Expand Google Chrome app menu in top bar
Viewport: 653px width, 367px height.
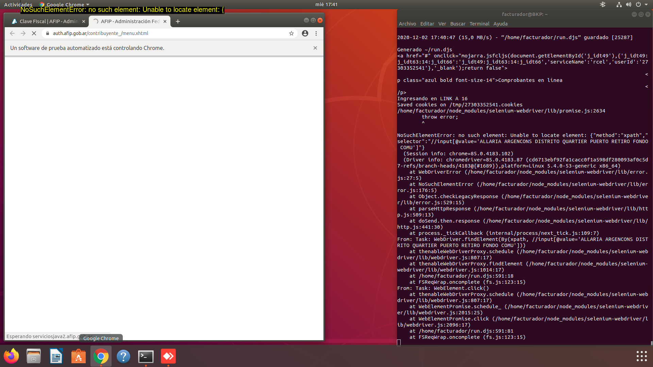(x=65, y=4)
